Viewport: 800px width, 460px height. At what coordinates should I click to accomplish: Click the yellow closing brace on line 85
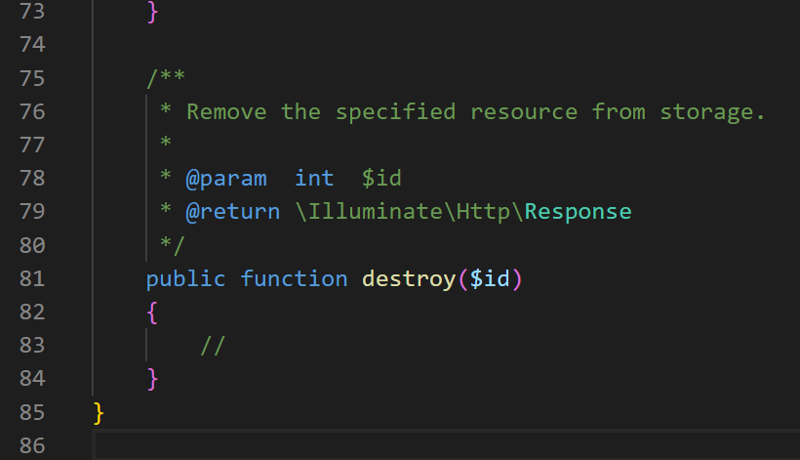[x=99, y=412]
